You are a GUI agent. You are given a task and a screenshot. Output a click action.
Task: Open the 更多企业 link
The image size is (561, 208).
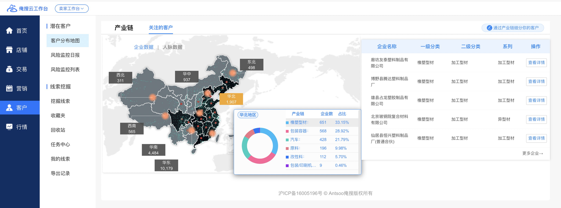532,153
